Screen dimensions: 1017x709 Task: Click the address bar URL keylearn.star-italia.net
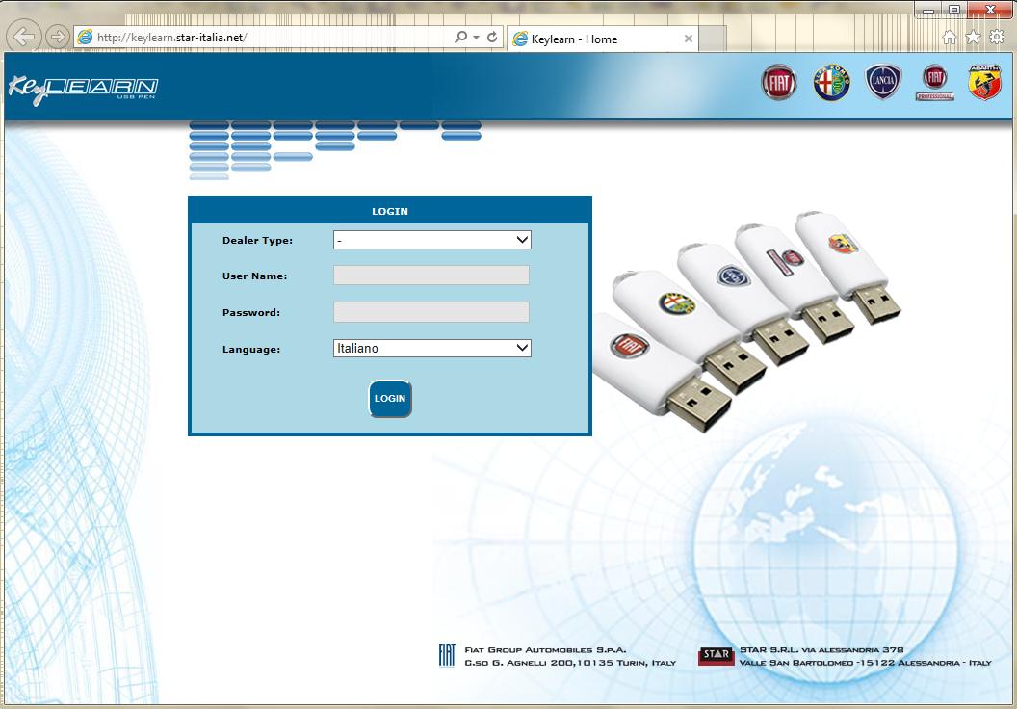tap(171, 38)
